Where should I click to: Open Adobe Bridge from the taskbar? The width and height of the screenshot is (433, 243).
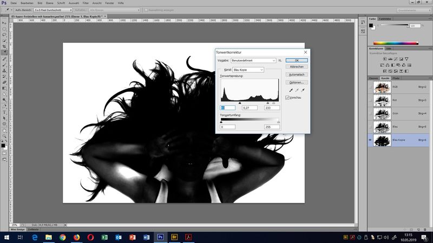pyautogui.click(x=174, y=237)
